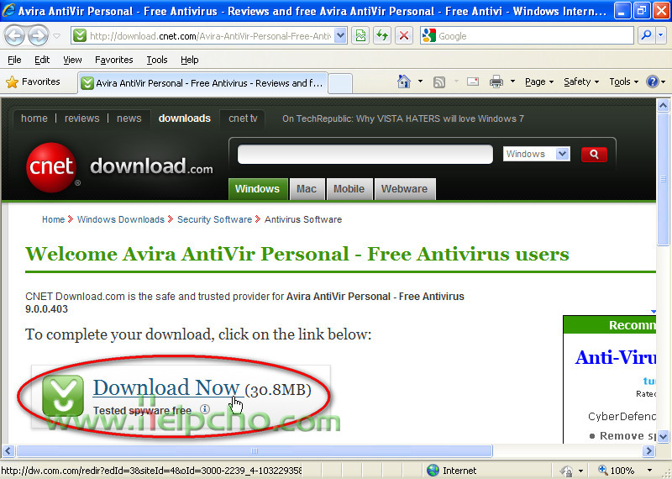Open the Page command bar menu
Viewport: 672px width, 479px height.
[539, 82]
